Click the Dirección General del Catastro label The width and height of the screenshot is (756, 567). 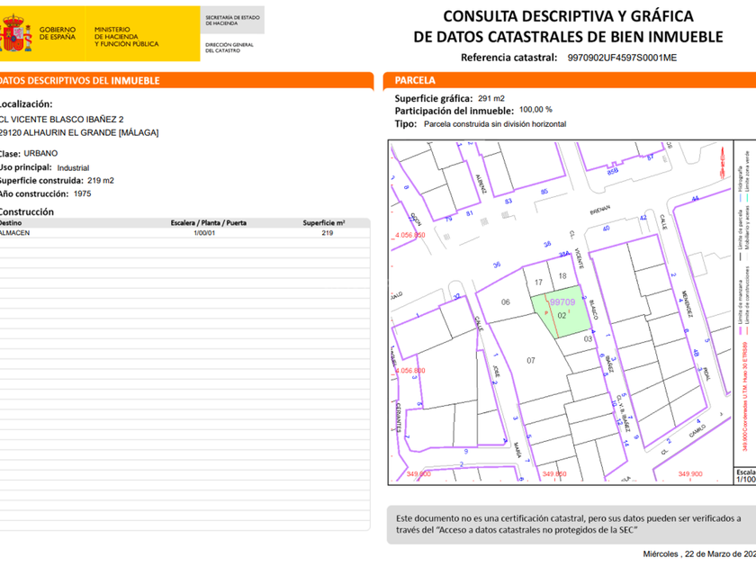pos(229,47)
